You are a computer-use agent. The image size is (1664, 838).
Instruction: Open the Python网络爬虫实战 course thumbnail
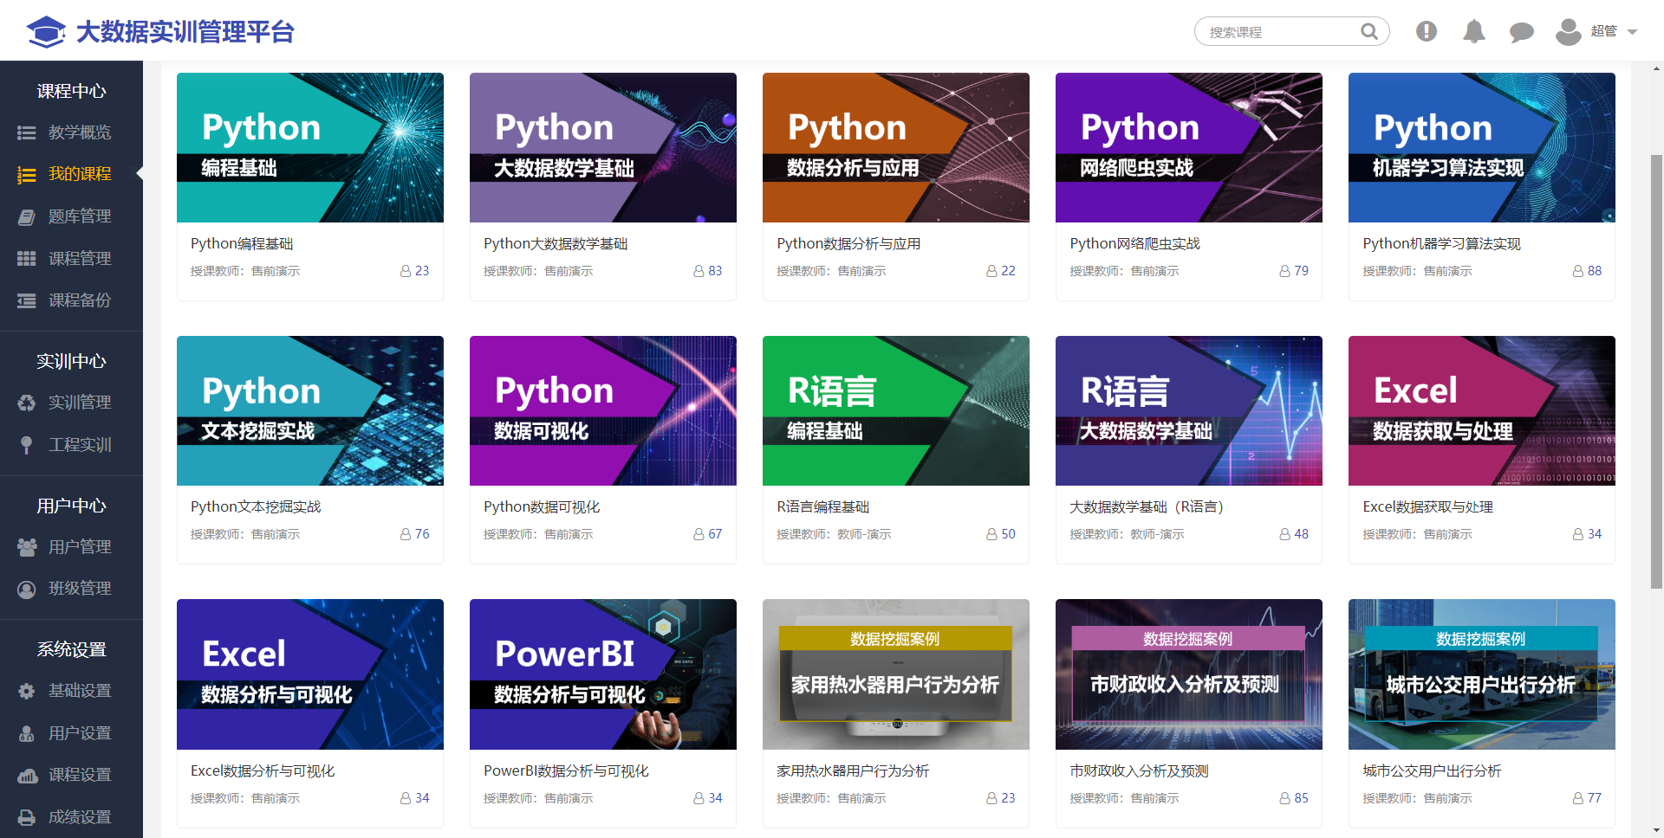tap(1189, 147)
